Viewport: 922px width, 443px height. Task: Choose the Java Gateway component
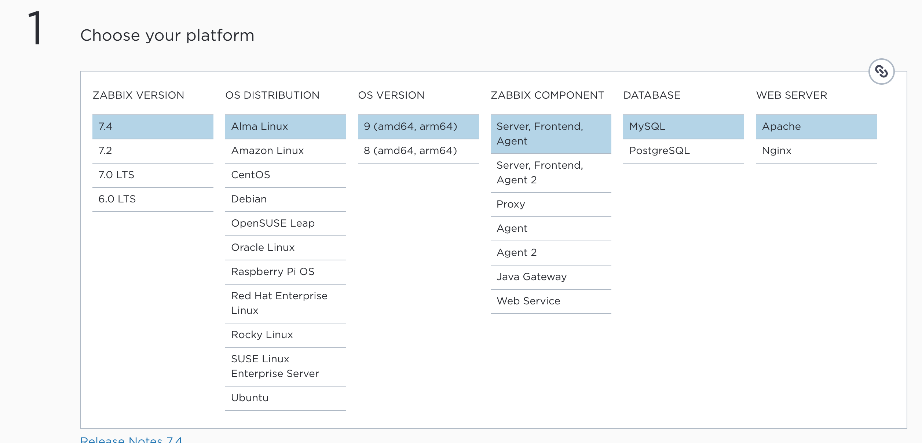pos(551,277)
